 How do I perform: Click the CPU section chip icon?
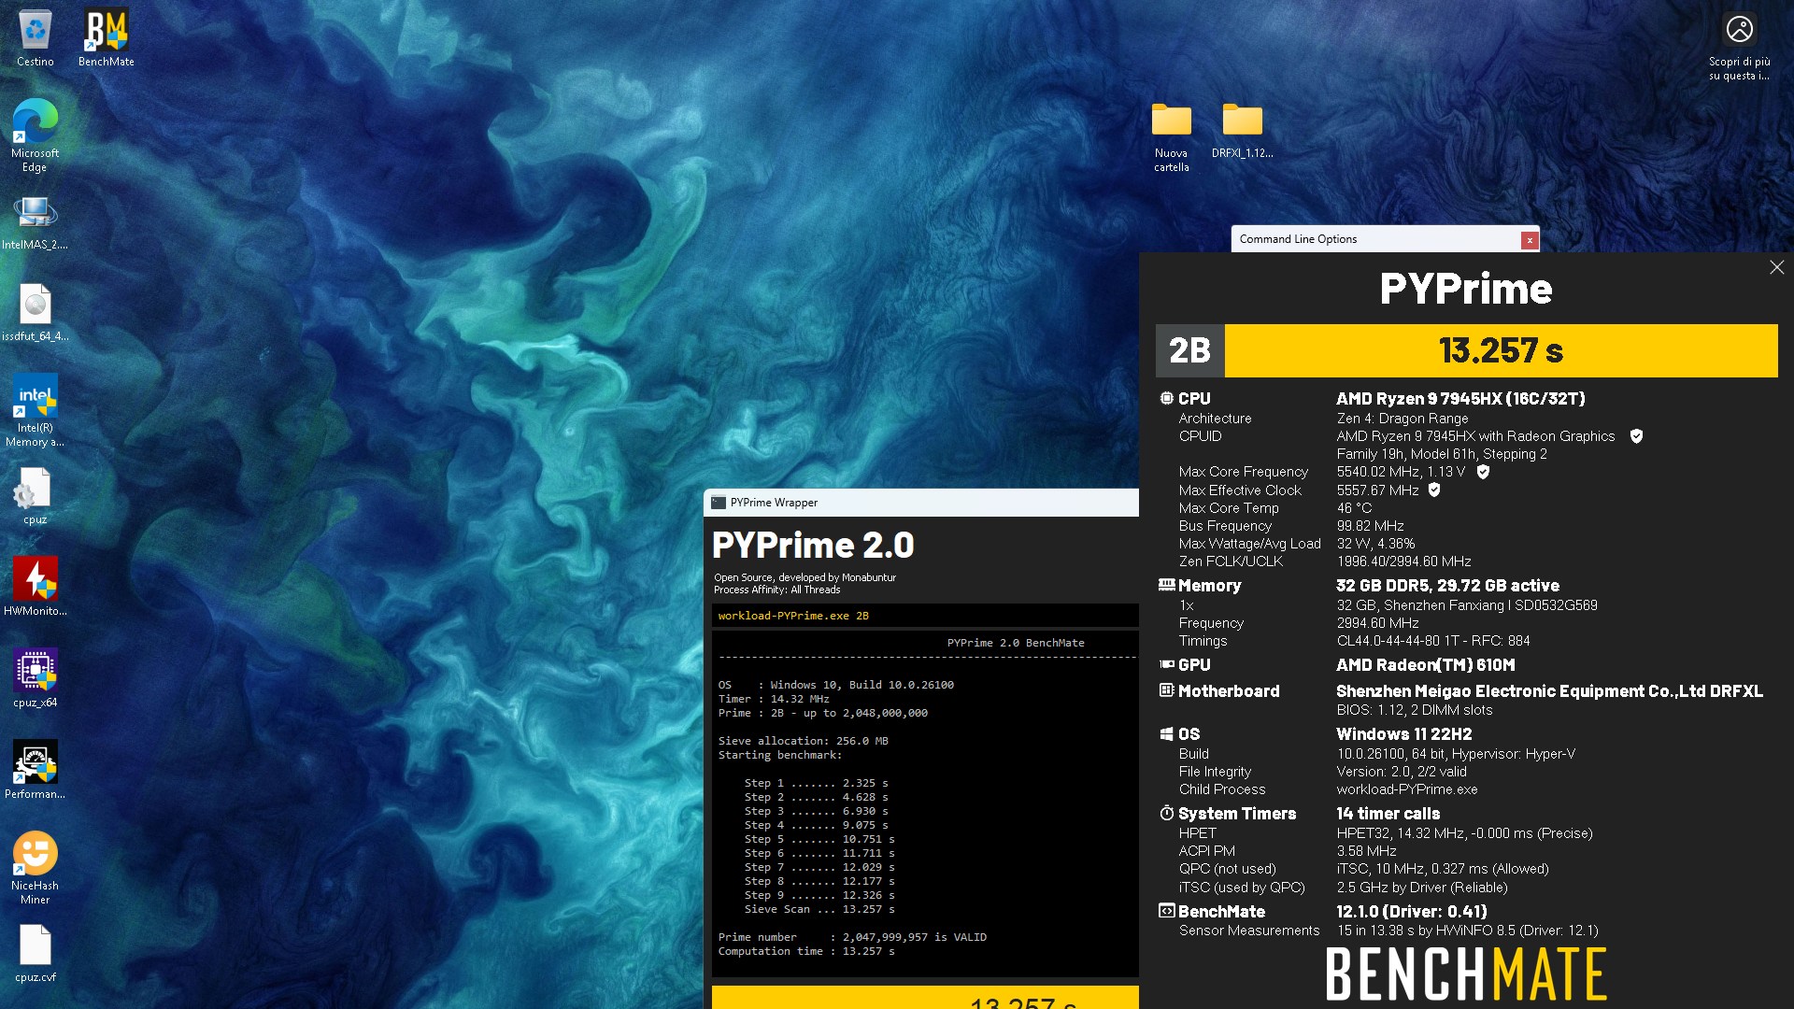coord(1166,398)
